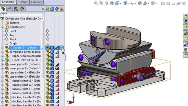Image resolution: width=188 pixels, height=106 pixels.
Task: Click the Display Mode column header icon
Action: (52, 9)
